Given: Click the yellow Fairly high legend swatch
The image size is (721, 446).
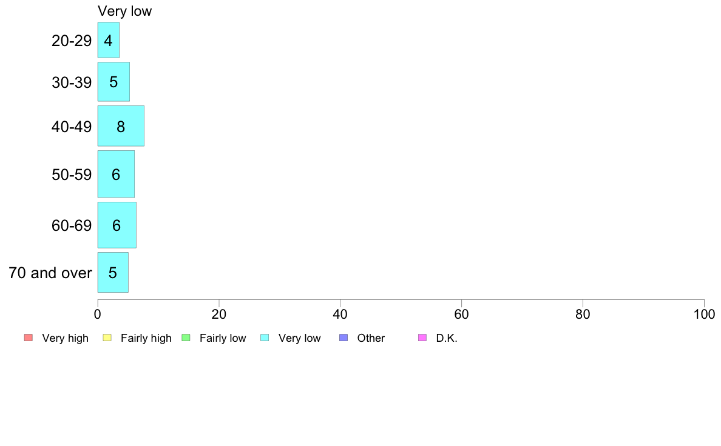Looking at the screenshot, I should pyautogui.click(x=107, y=338).
